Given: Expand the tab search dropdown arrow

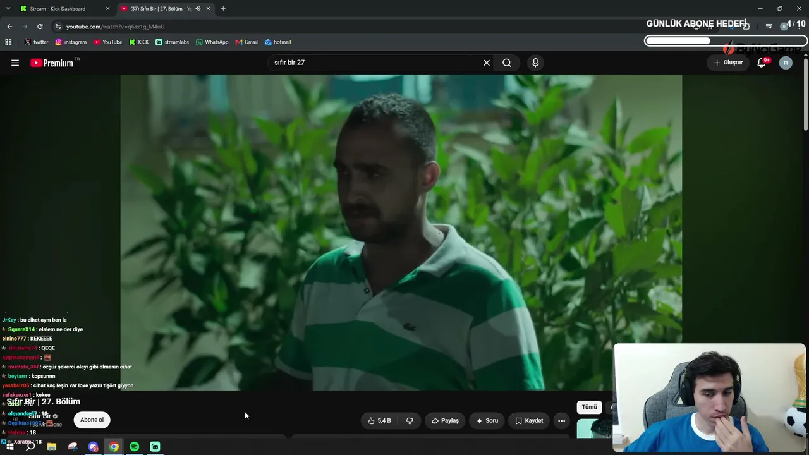Looking at the screenshot, I should click(x=8, y=9).
